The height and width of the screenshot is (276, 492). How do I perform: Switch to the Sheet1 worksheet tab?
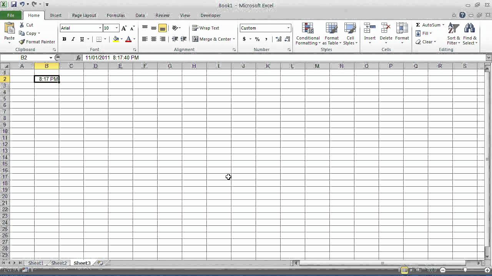tap(36, 263)
